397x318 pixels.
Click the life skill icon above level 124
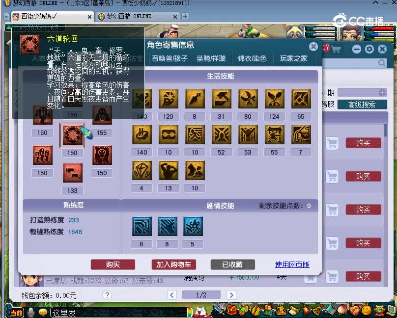(274, 99)
